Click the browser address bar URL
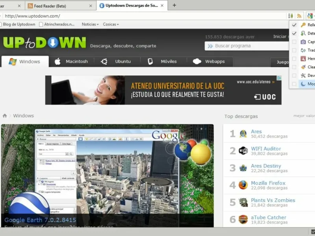The image size is (315, 236). [32, 16]
